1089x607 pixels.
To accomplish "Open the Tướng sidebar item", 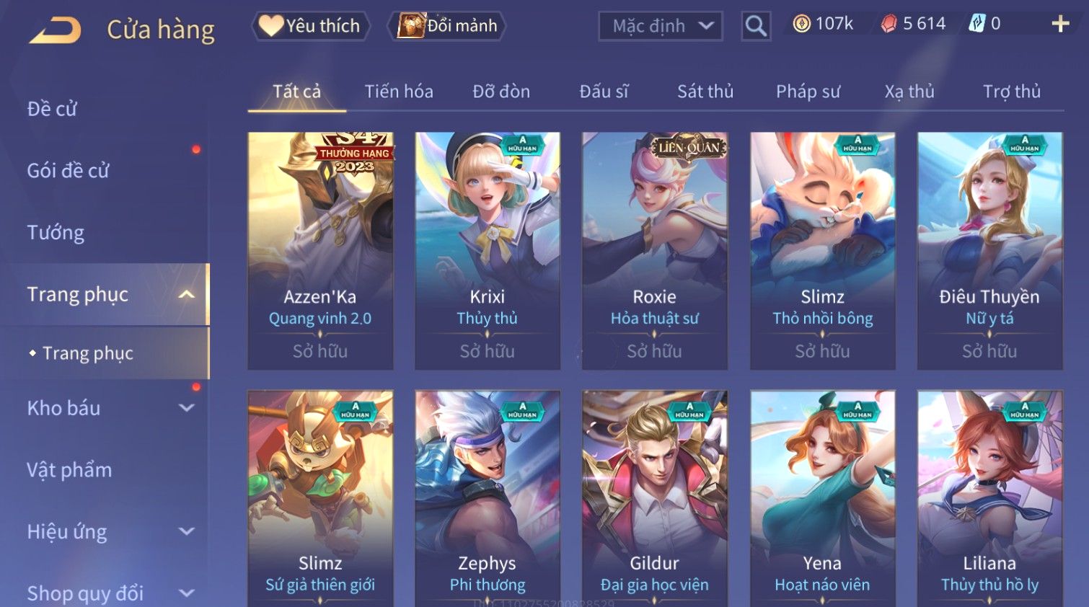I will [x=56, y=233].
